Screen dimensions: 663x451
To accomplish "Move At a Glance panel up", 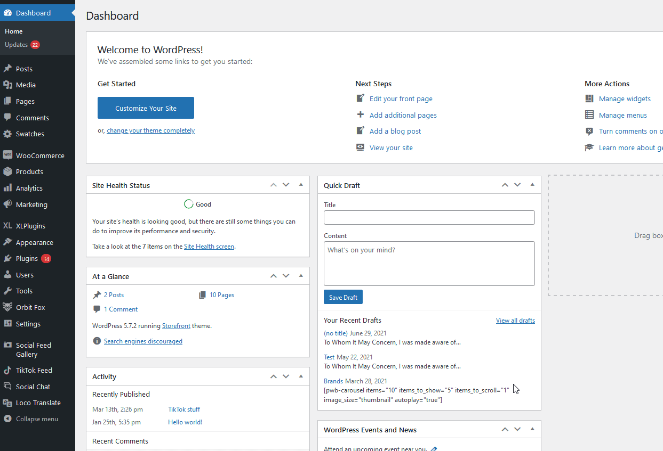I will [x=274, y=276].
